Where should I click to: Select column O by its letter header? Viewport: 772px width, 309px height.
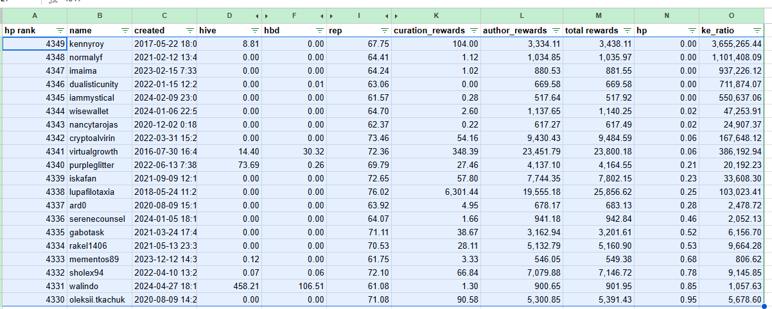pyautogui.click(x=735, y=15)
